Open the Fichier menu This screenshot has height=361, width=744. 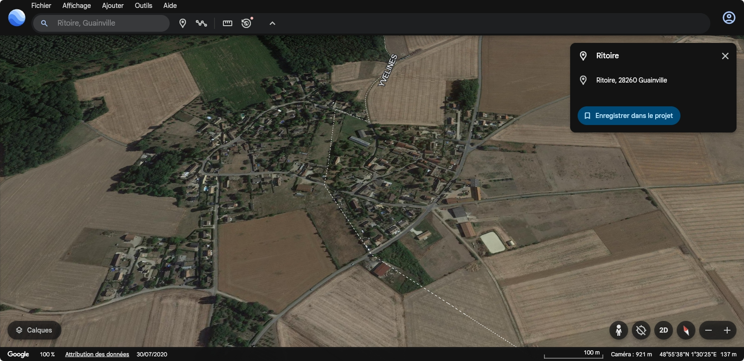(41, 6)
